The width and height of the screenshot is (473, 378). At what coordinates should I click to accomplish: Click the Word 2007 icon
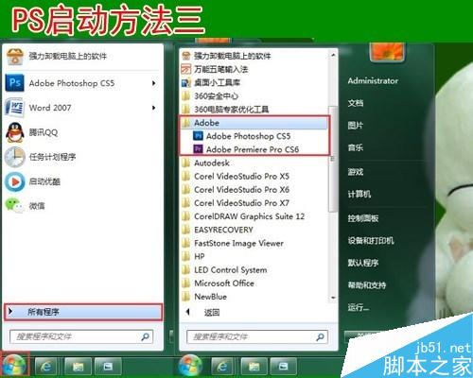coord(14,108)
